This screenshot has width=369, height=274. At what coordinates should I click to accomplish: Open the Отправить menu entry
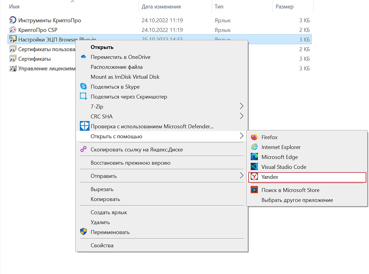click(x=162, y=176)
